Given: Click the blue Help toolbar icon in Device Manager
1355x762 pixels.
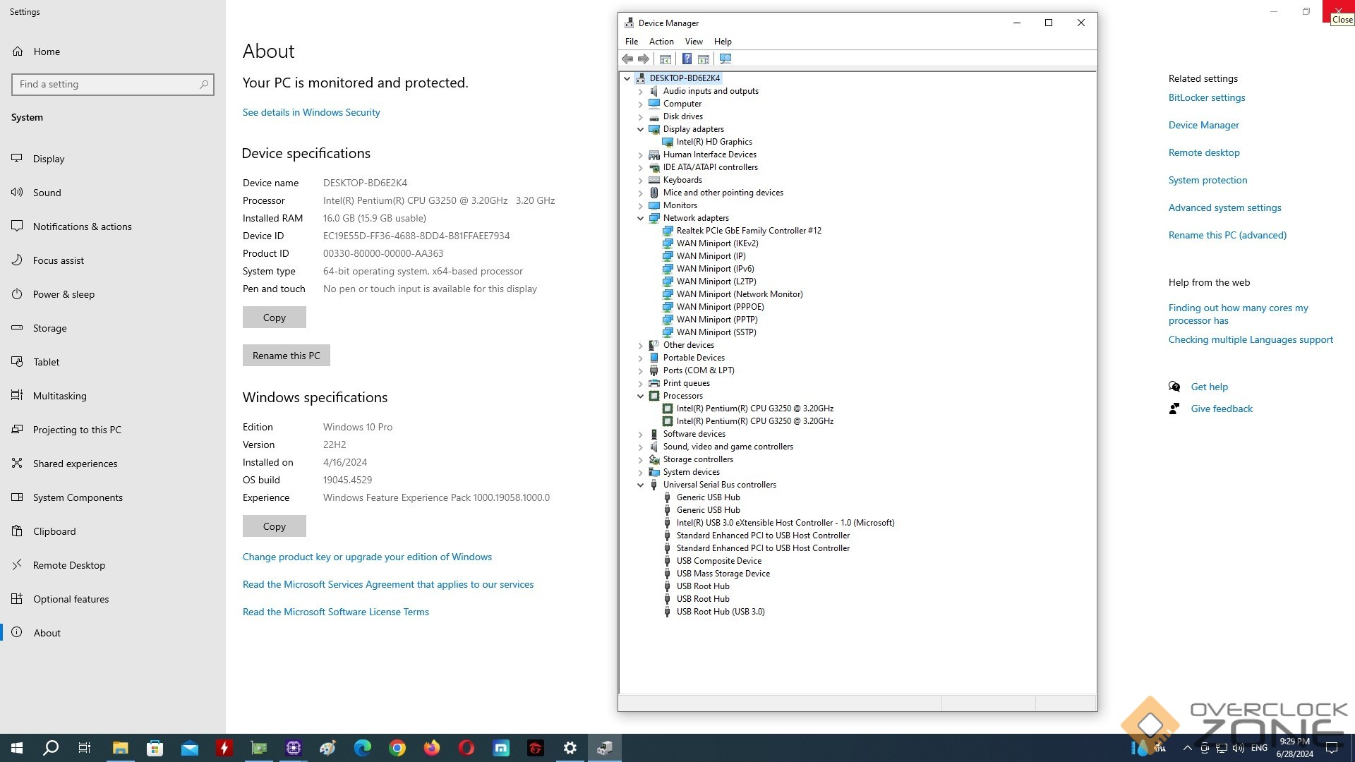Looking at the screenshot, I should coord(686,59).
